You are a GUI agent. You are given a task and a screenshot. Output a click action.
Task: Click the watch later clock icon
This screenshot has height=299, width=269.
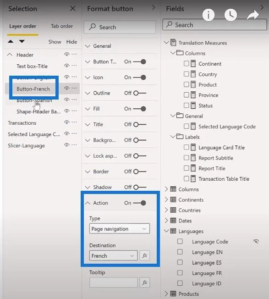[231, 15]
